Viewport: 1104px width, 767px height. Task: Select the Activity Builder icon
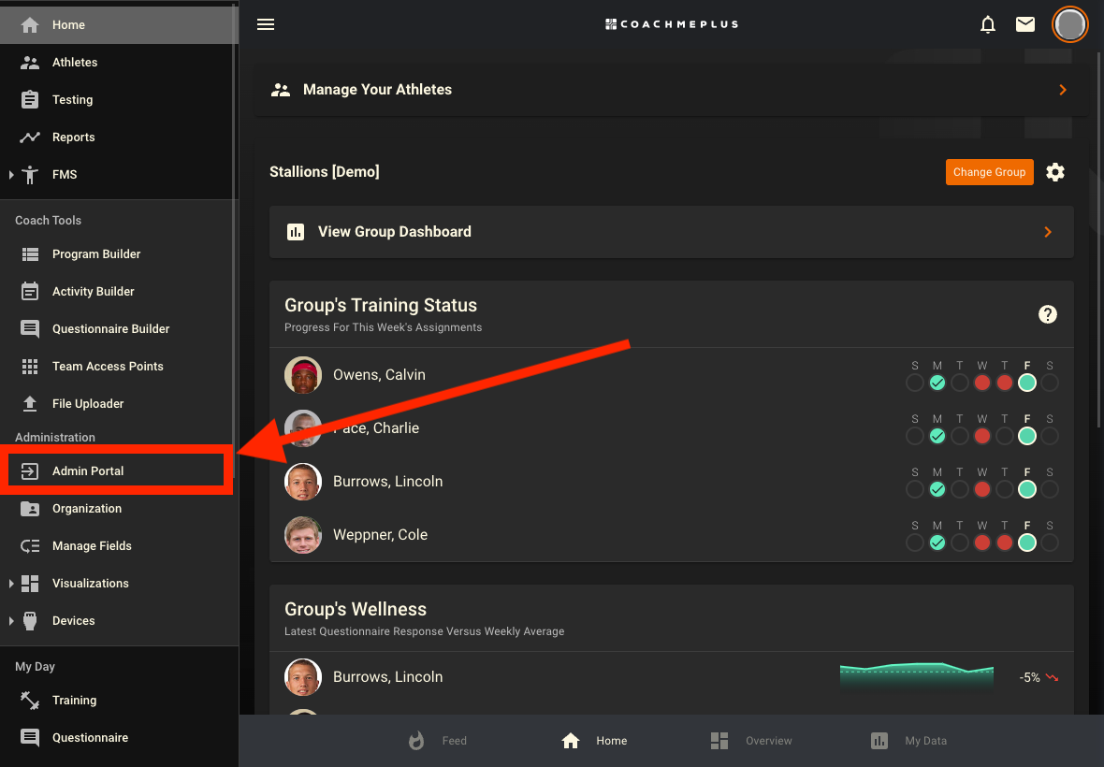click(x=31, y=291)
